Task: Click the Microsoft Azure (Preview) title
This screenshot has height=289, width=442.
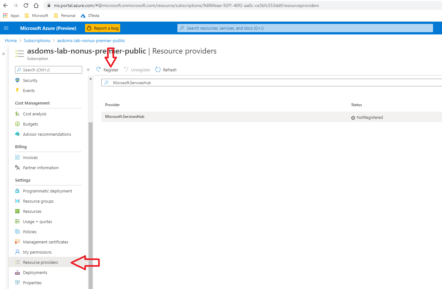Action: coord(48,28)
